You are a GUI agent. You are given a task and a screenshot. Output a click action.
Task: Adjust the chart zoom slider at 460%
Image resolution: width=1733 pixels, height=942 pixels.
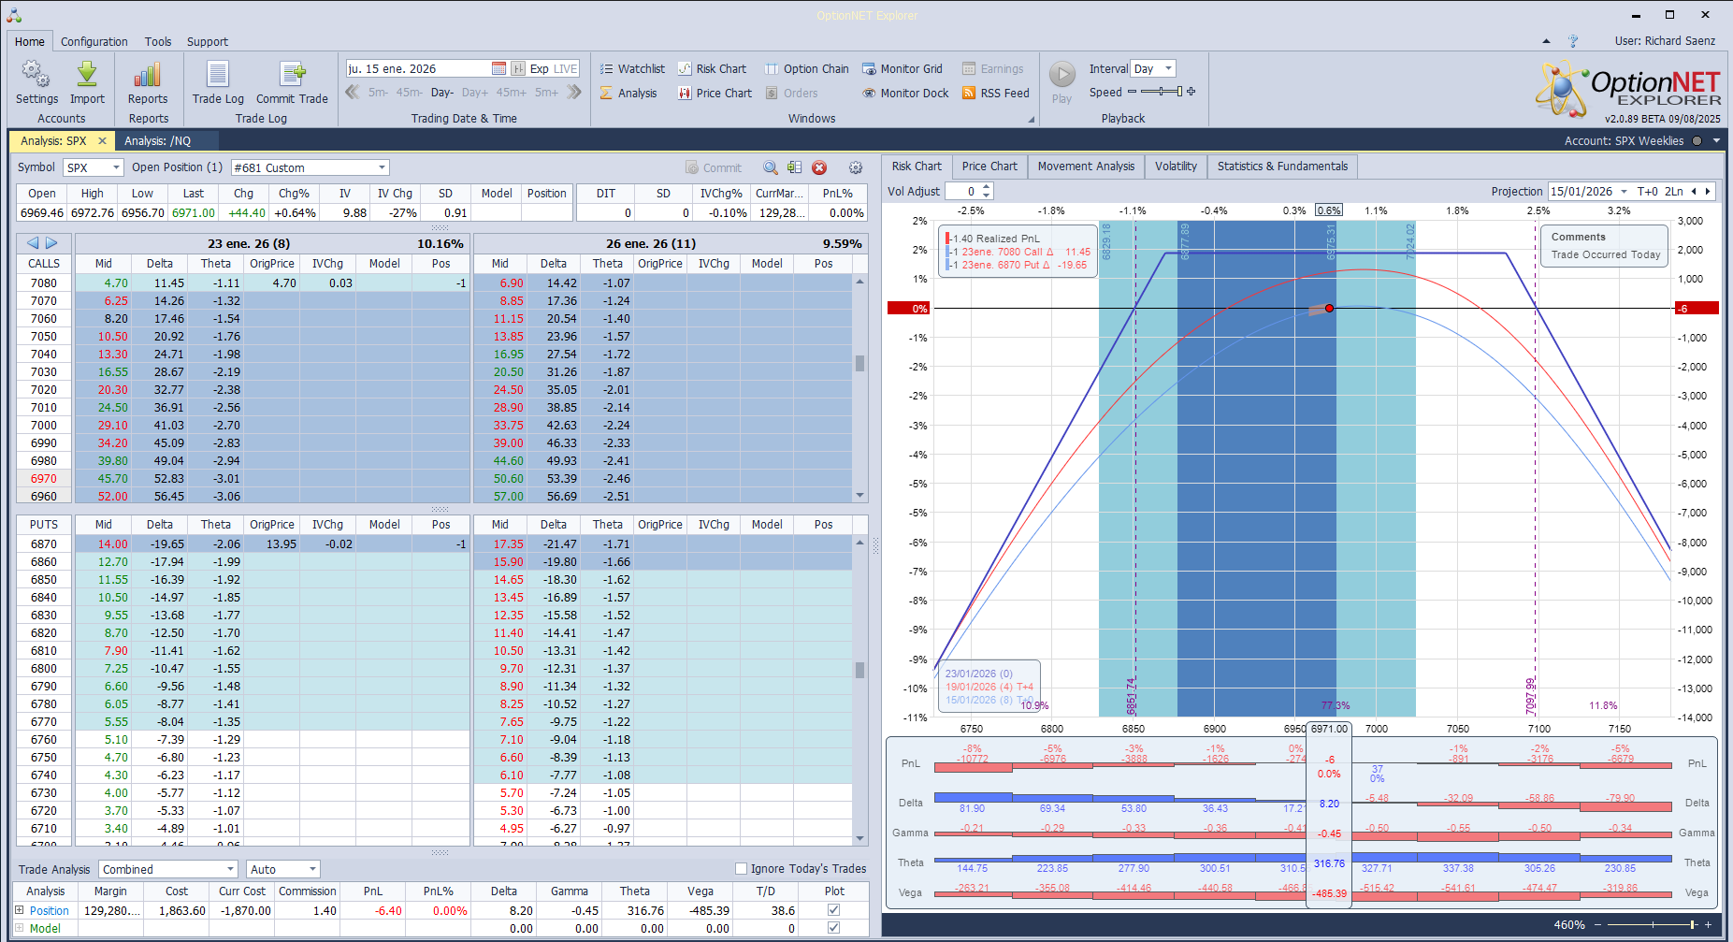pos(1652,924)
